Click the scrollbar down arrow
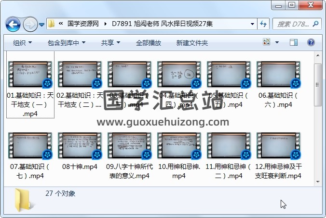 318,182
